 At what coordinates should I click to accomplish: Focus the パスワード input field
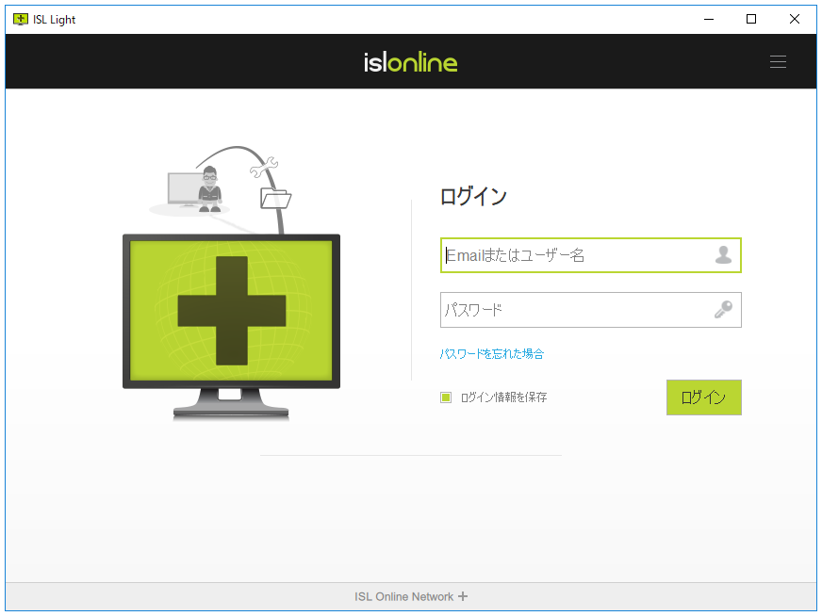coord(591,310)
